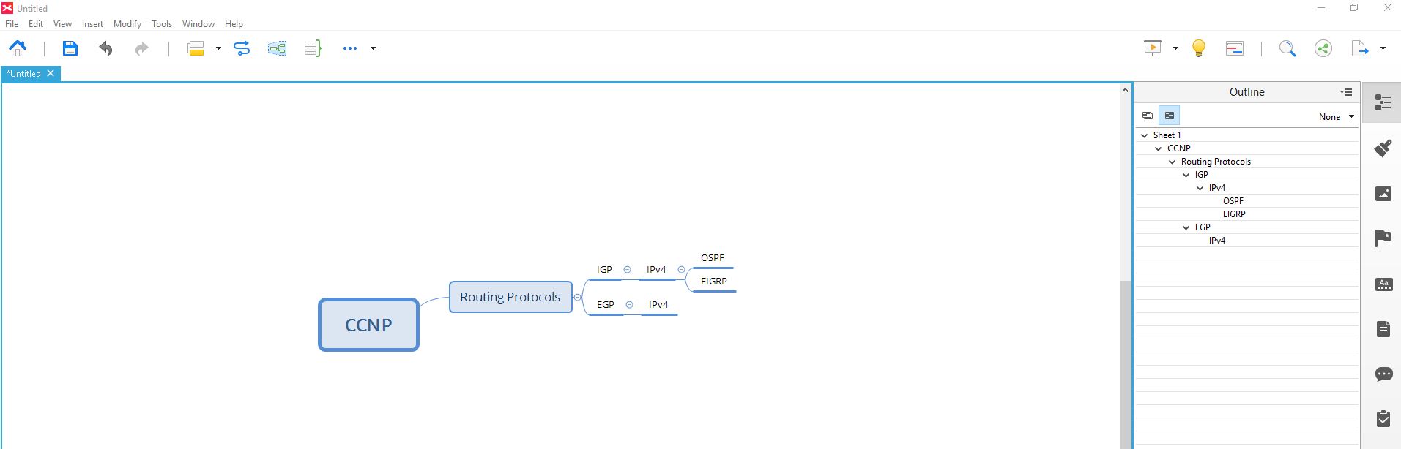Collapse Routing Protocols subtopics on canvas

click(577, 297)
